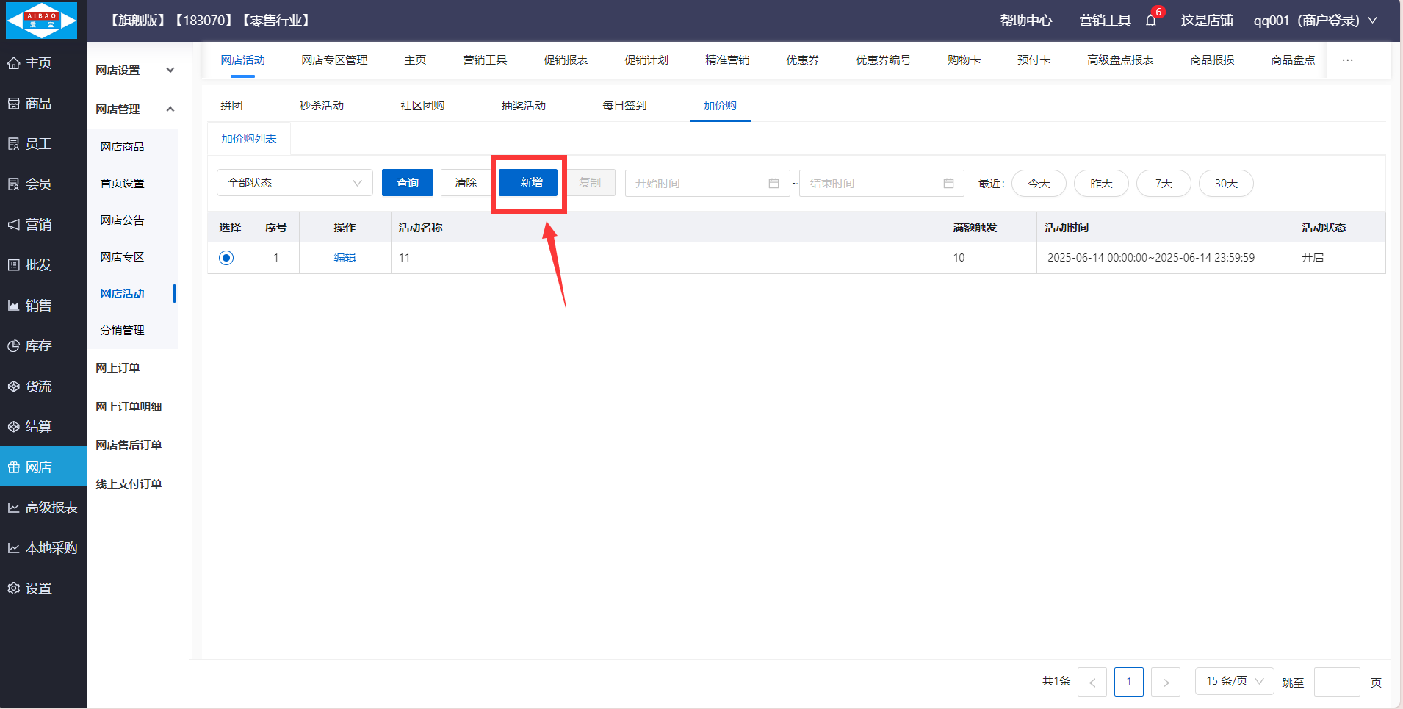Click the 编辑 link in row 1
Screen dimensions: 1403x709
coord(345,258)
